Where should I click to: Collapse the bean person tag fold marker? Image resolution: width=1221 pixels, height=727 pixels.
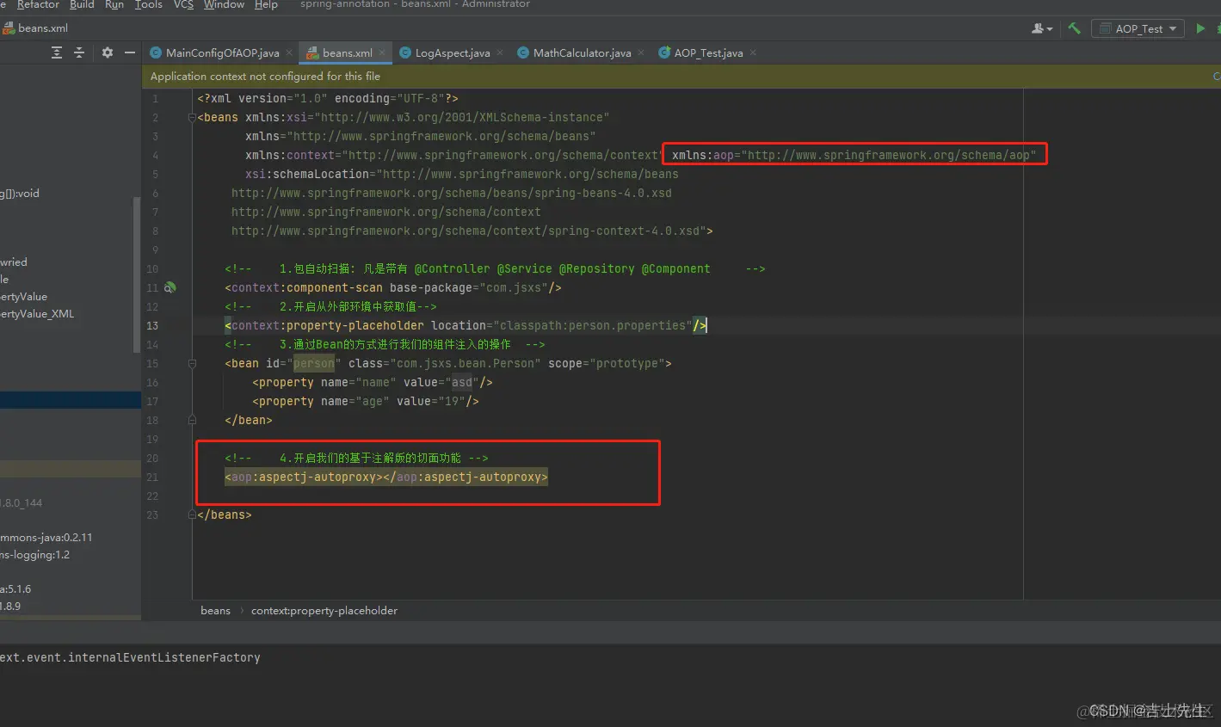click(192, 364)
